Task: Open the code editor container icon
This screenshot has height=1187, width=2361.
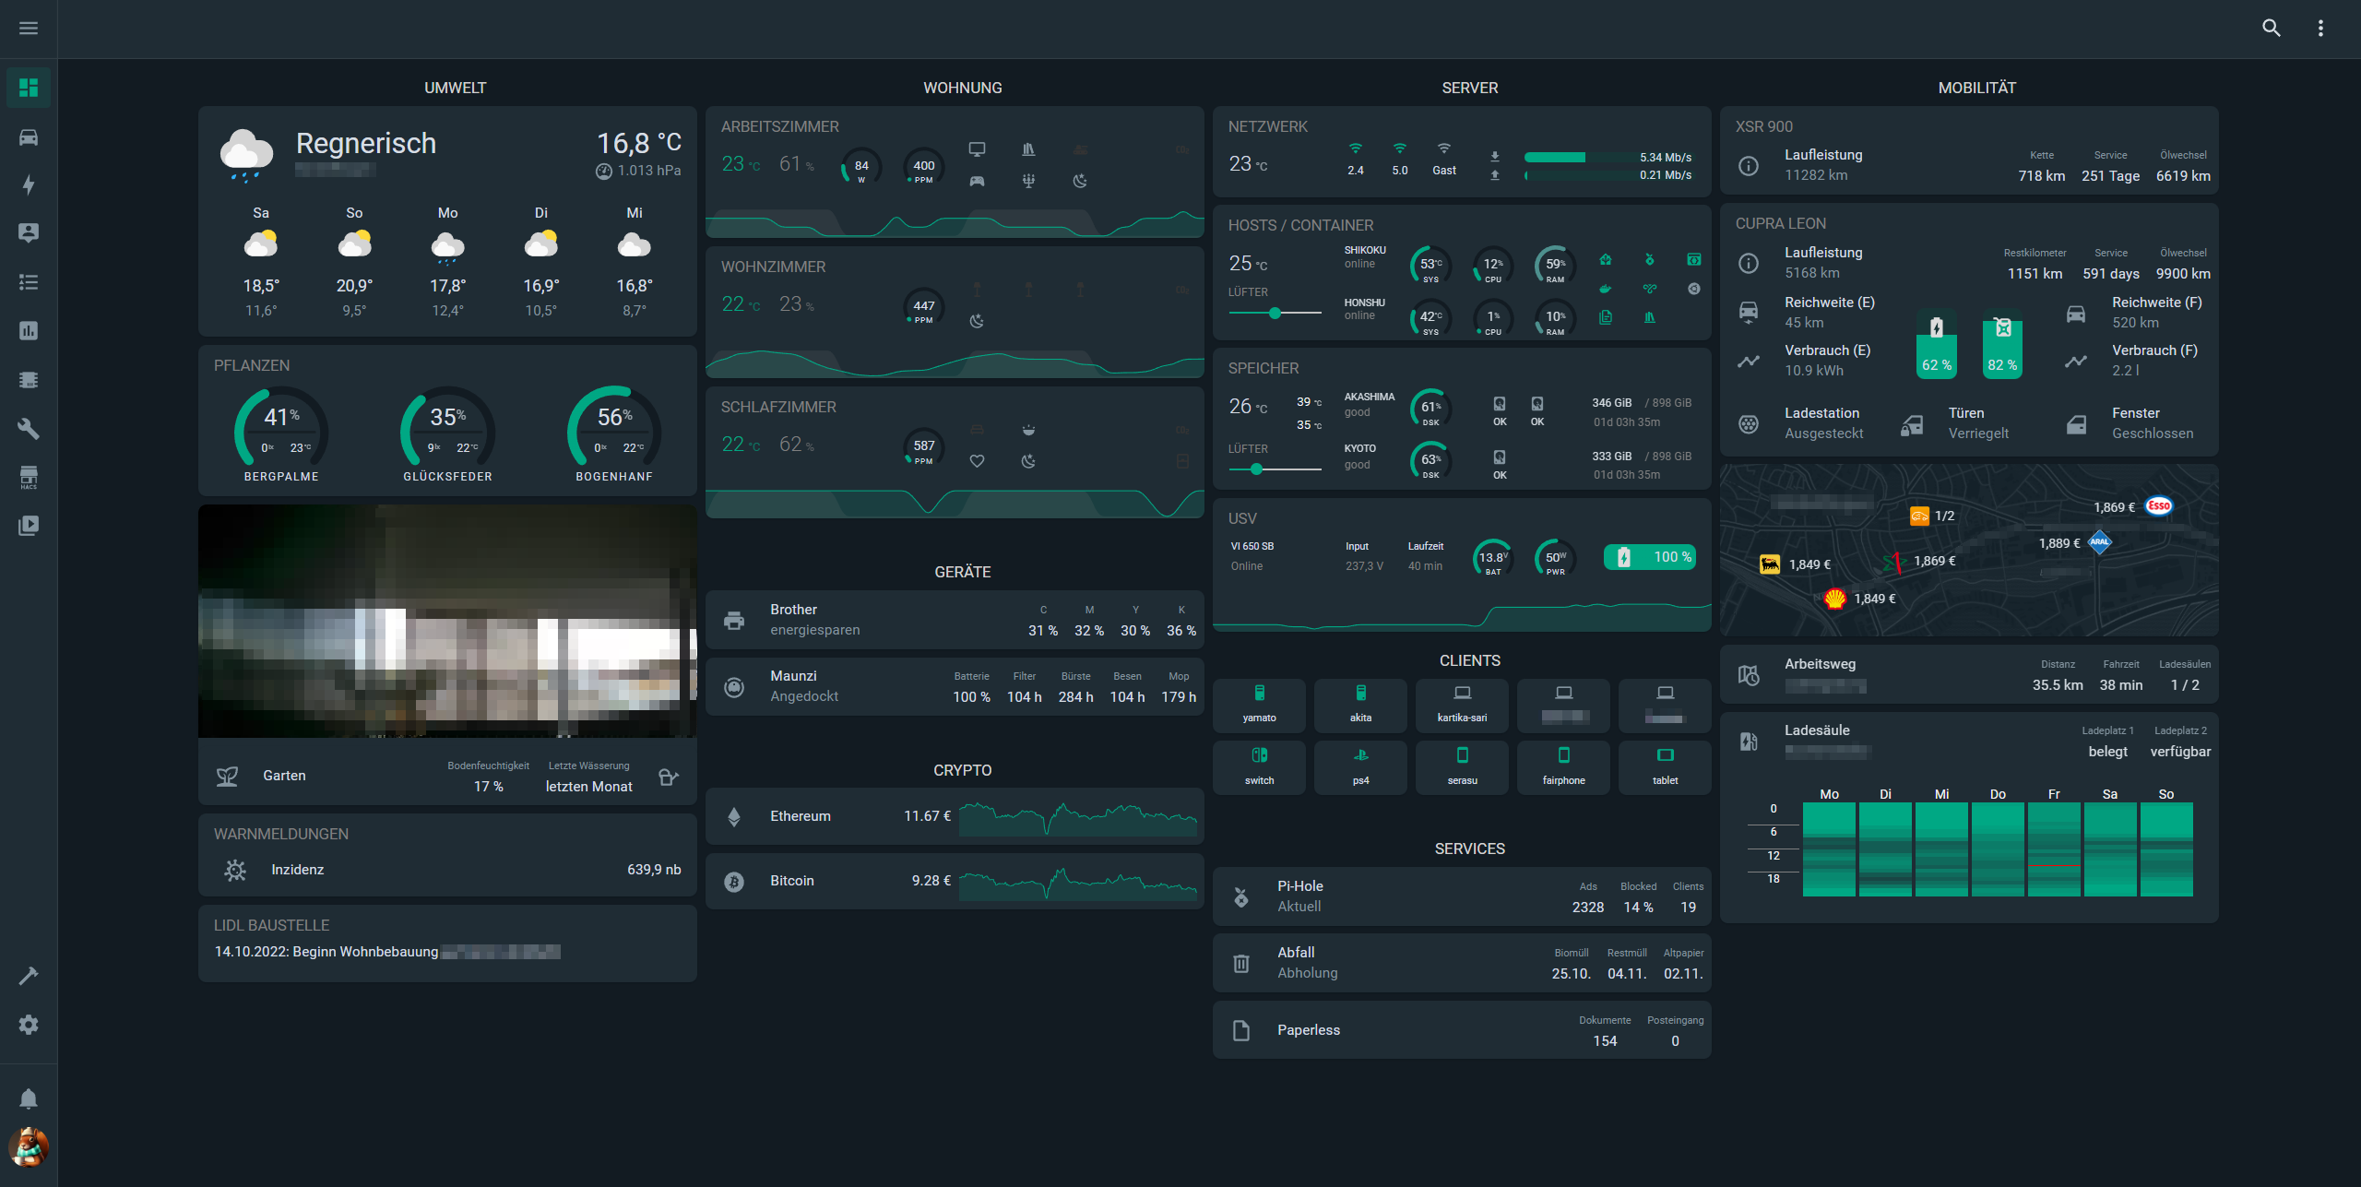Action: point(1694,260)
